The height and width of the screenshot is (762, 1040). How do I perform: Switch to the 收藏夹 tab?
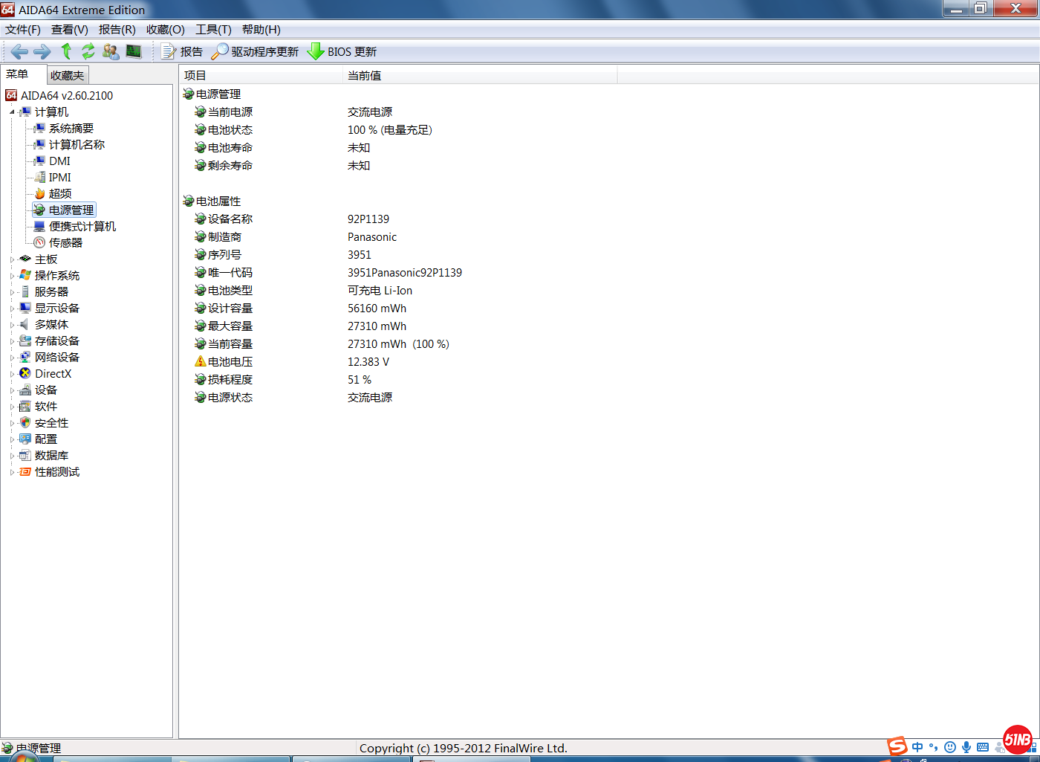click(x=68, y=75)
